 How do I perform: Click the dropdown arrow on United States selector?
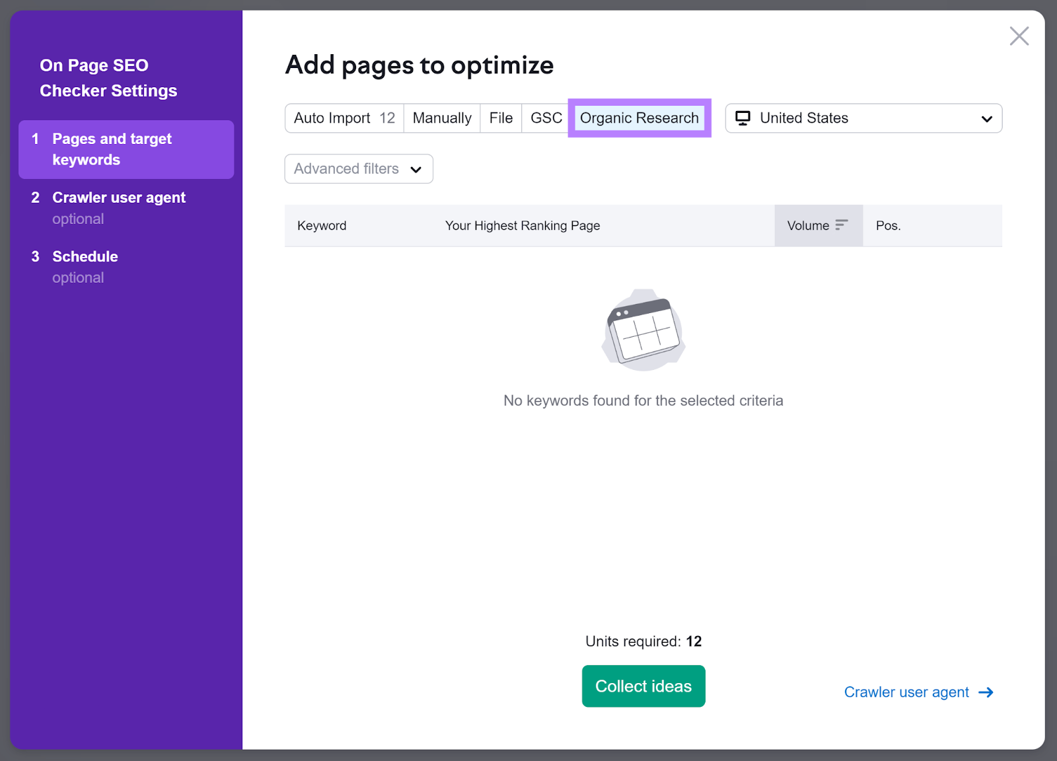[x=987, y=118]
